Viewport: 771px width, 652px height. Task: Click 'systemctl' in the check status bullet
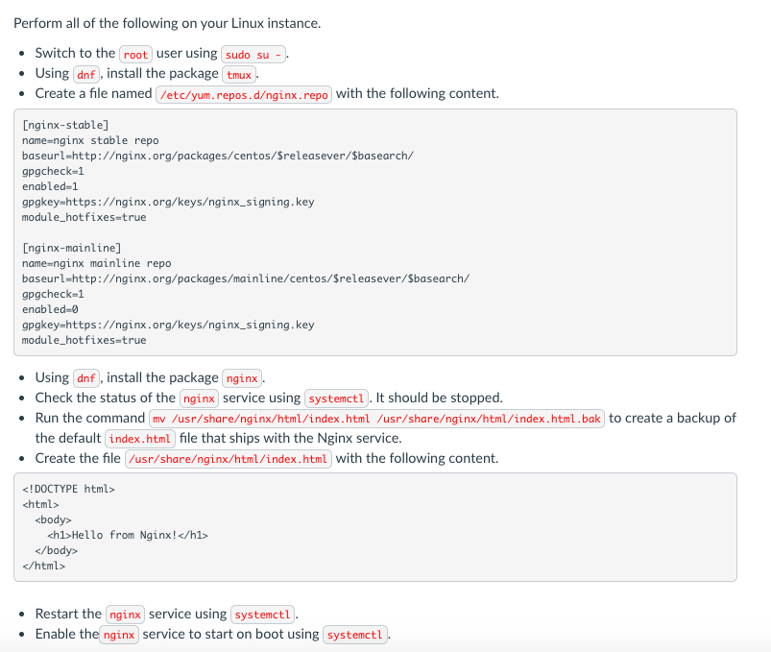(x=336, y=398)
